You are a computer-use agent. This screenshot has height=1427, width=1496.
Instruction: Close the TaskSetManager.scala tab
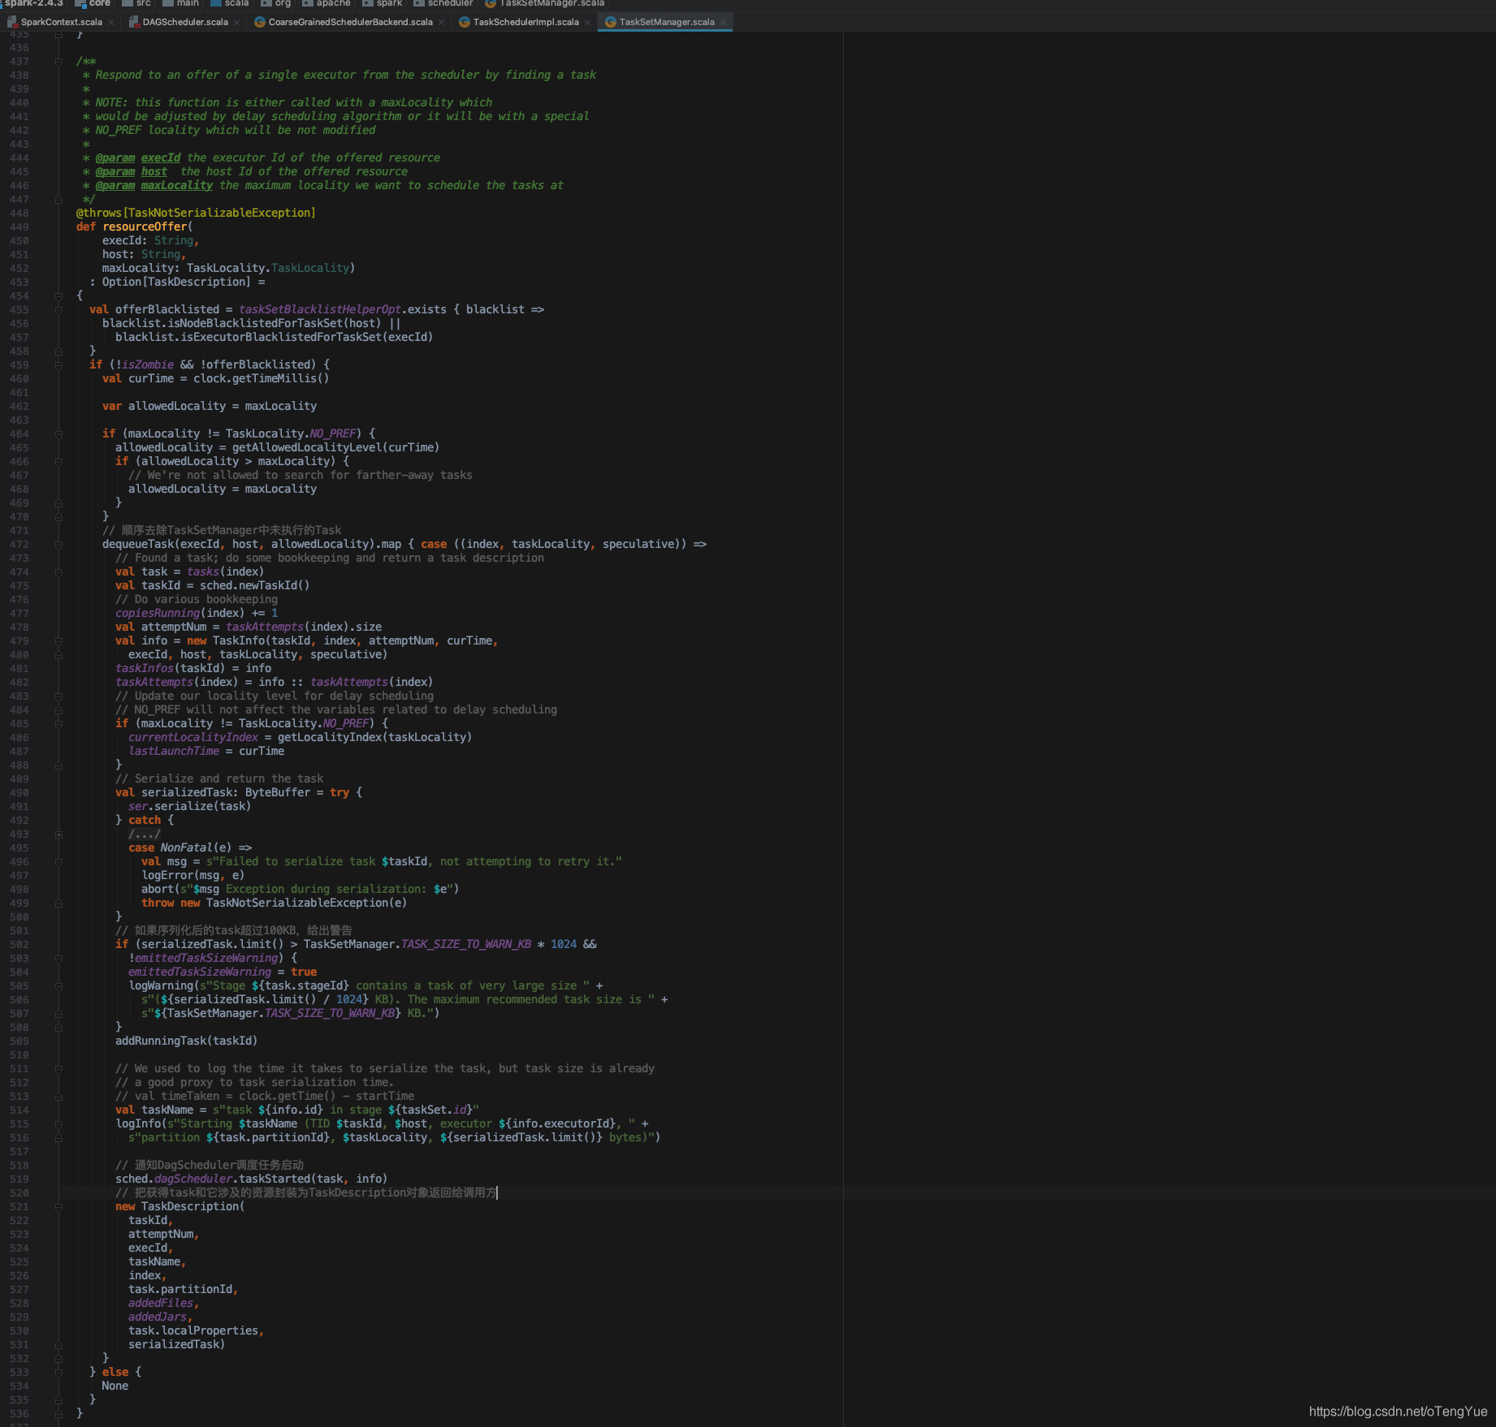[x=723, y=23]
